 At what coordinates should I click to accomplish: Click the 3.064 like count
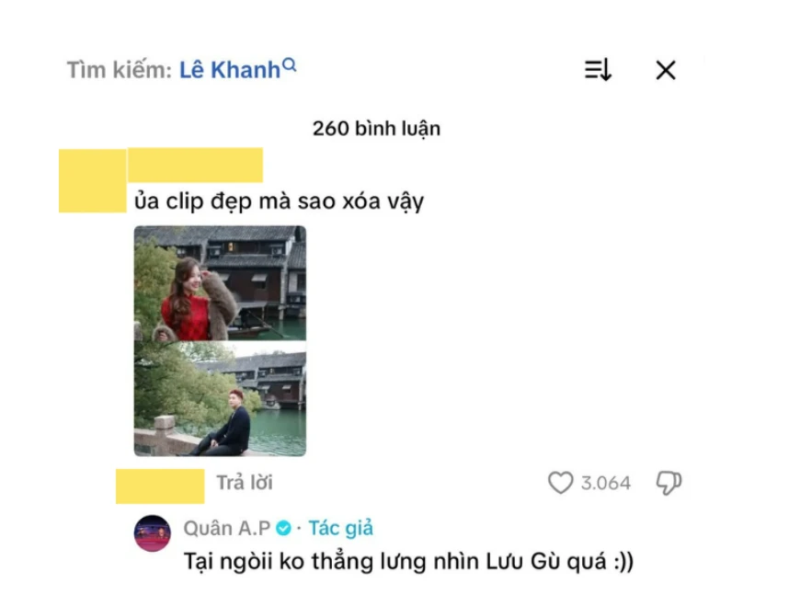(606, 483)
